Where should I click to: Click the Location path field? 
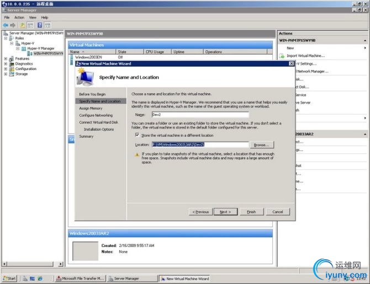tap(200, 144)
